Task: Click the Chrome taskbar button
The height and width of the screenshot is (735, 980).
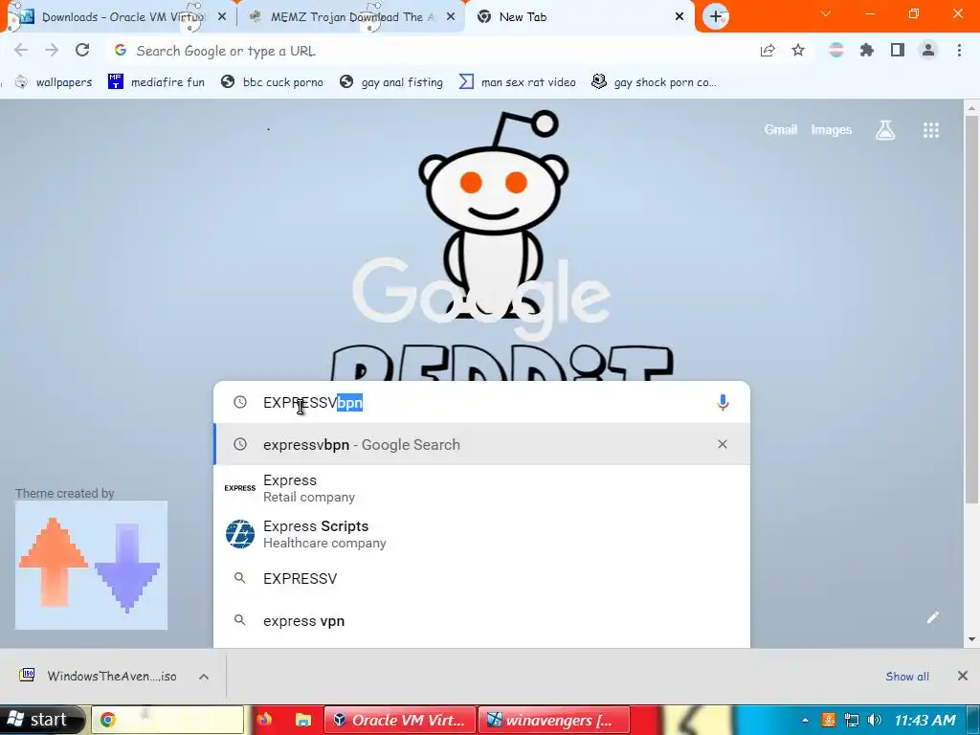Action: point(167,720)
